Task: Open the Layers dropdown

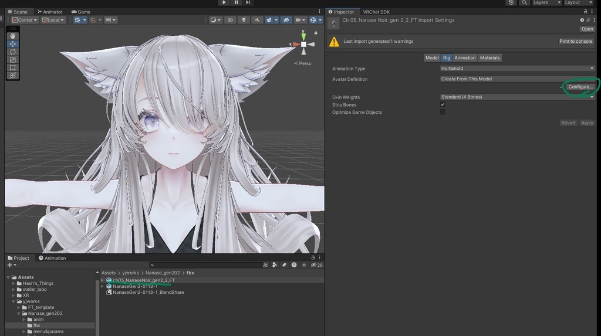Action: 546,2
